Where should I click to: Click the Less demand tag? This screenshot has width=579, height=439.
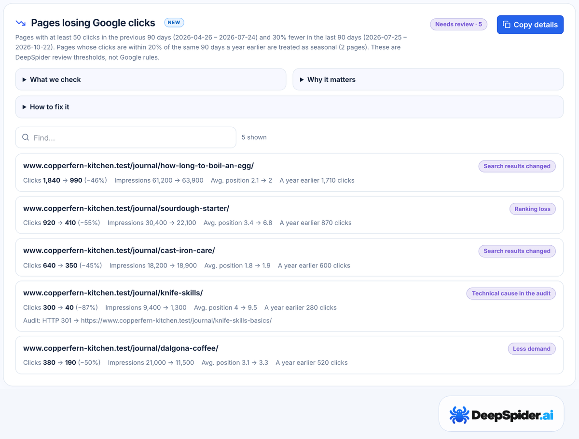click(x=532, y=348)
